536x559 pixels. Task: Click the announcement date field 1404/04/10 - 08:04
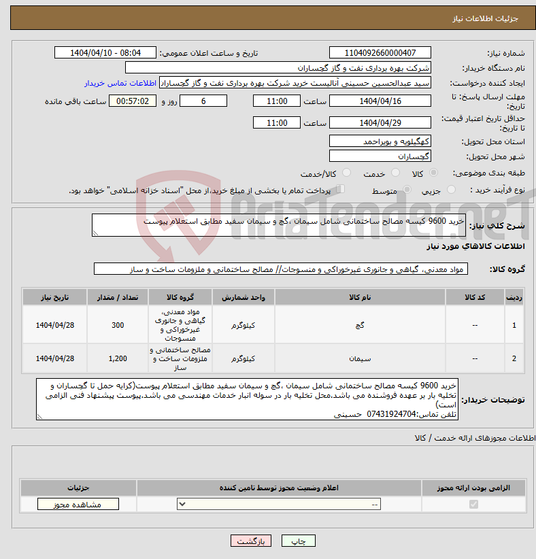pyautogui.click(x=105, y=53)
